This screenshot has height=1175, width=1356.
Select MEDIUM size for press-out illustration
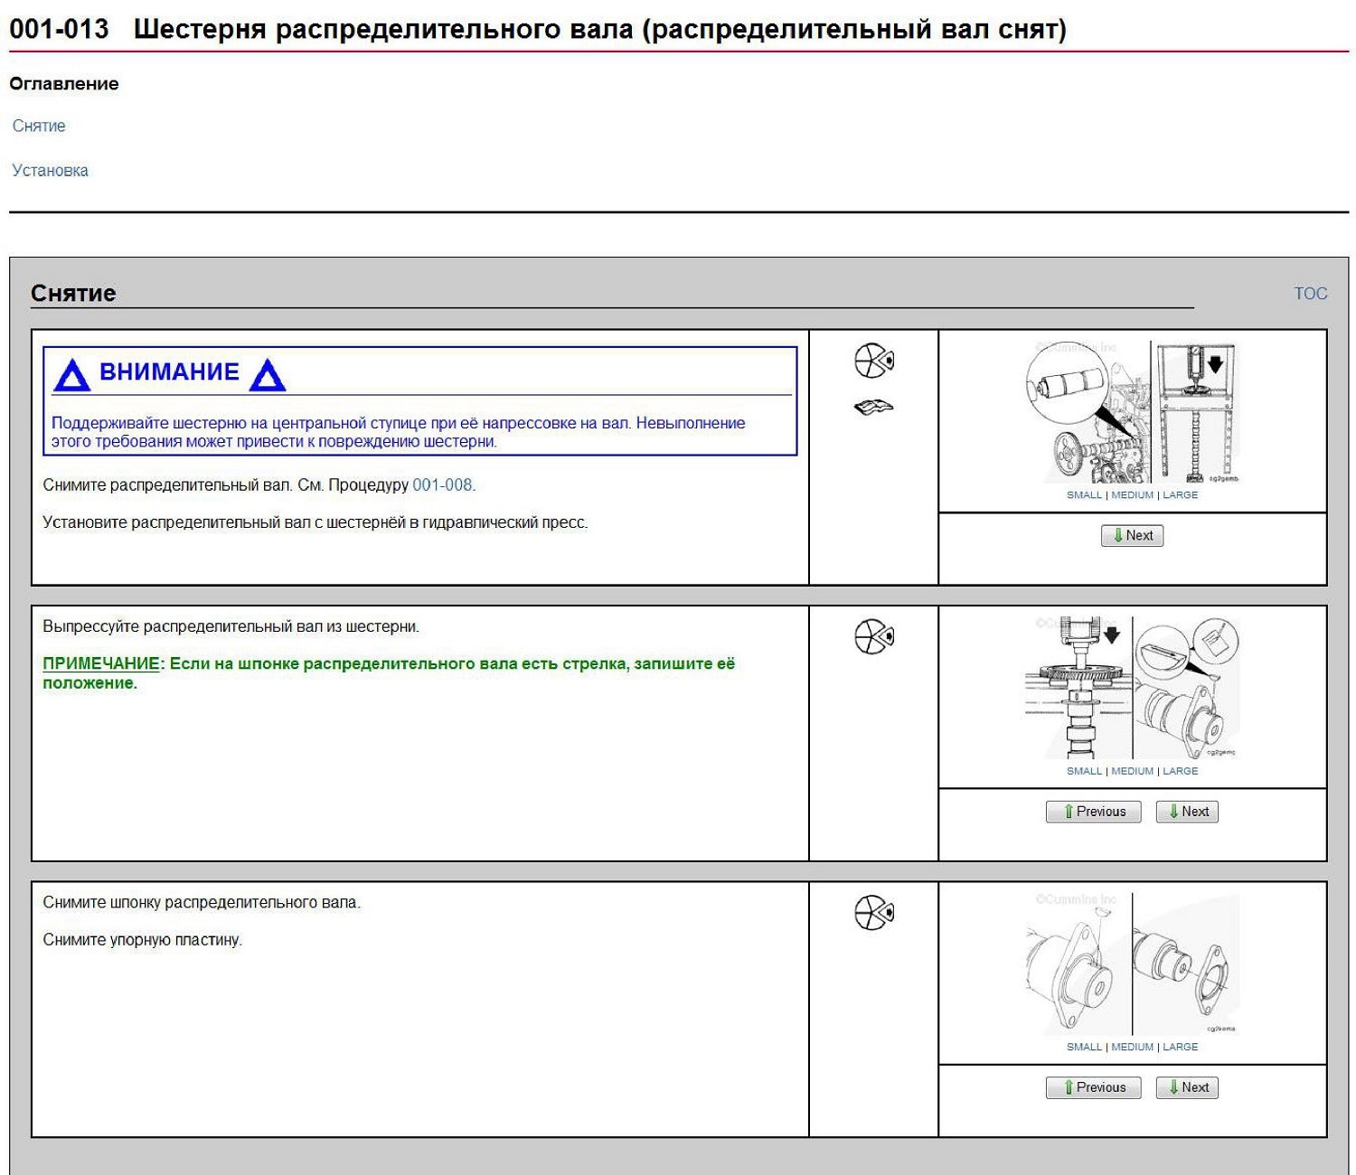pyautogui.click(x=1132, y=771)
